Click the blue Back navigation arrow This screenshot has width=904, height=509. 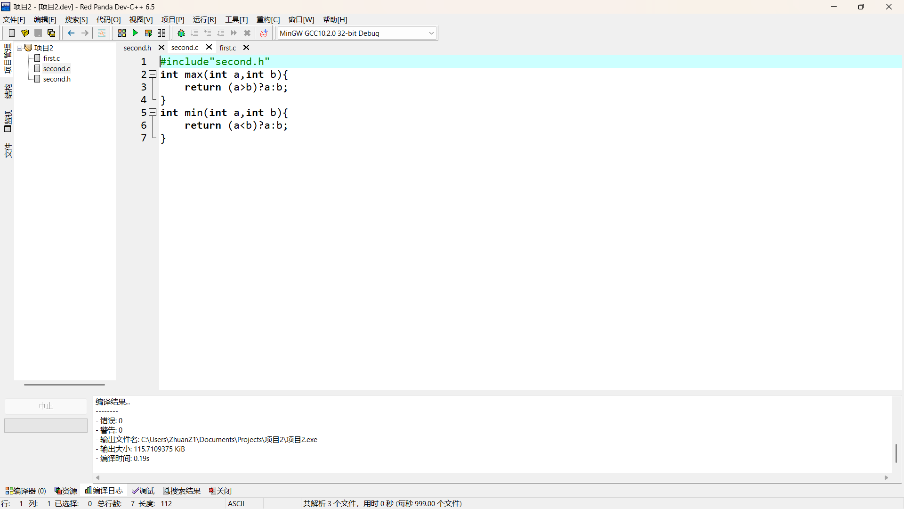tap(71, 33)
